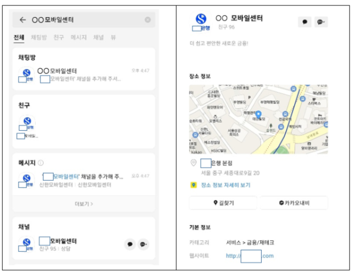Clear the search field with X icon
Screen dimensions: 355x276
[x=148, y=20]
